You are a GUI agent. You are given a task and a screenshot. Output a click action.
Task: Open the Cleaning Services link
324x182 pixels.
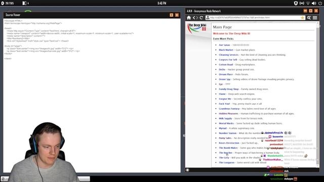pos(228,55)
